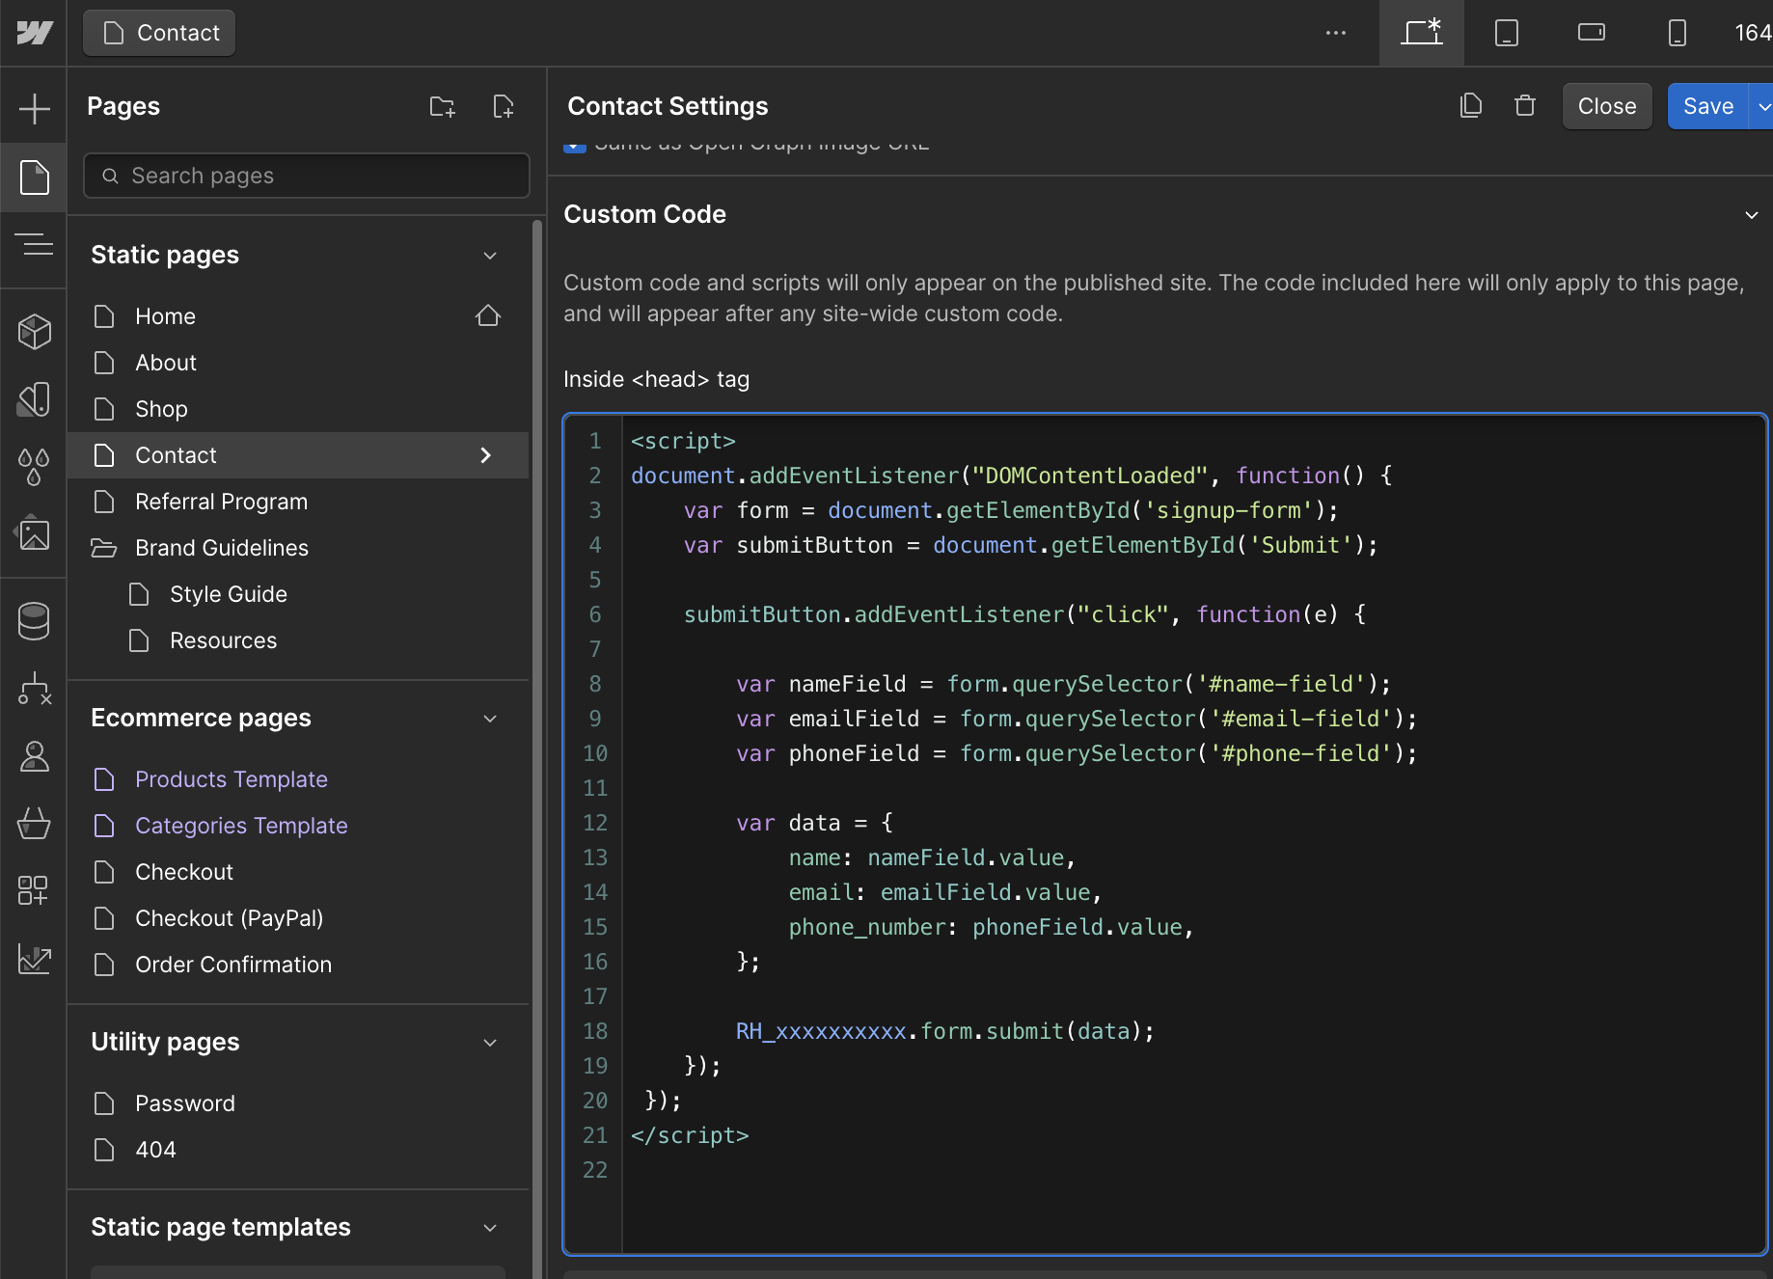The width and height of the screenshot is (1773, 1279).
Task: Duplicate the Contact page
Action: point(1470,105)
